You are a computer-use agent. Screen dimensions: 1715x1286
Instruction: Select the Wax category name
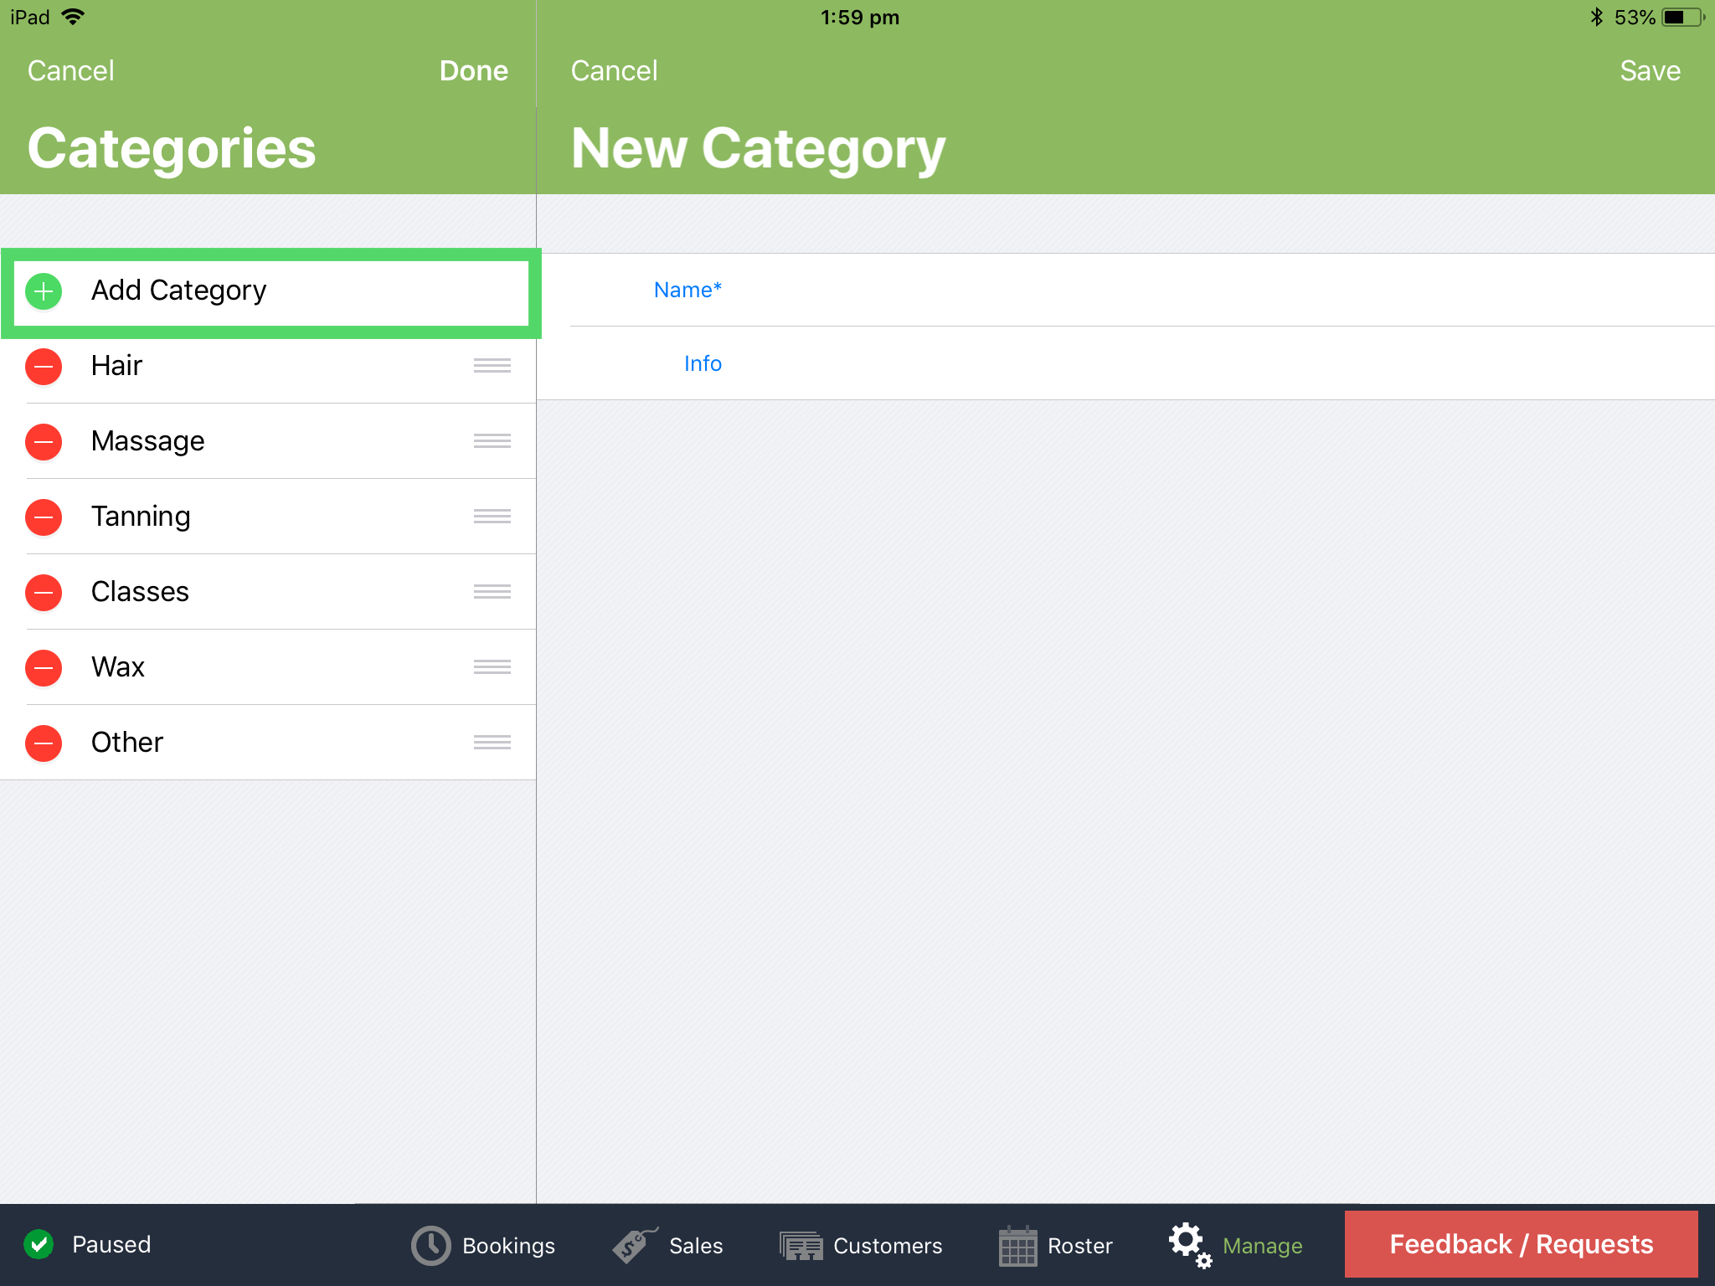click(118, 667)
